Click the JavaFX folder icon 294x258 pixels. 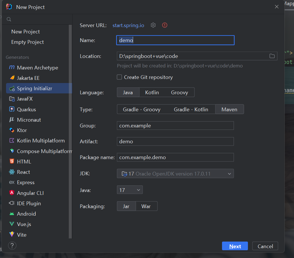coord(12,99)
